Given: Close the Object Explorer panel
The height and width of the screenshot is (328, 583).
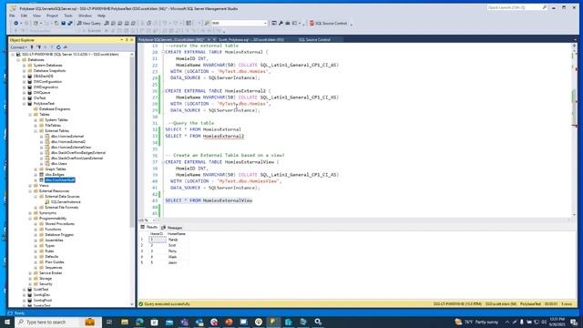Looking at the screenshot, I should 131,40.
